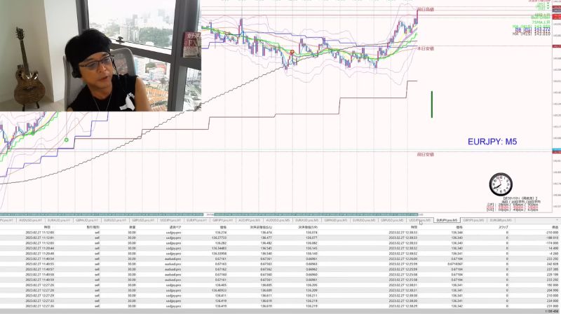This screenshot has height=314, width=561.
Task: Click the スワップ column header
Action: click(503, 227)
